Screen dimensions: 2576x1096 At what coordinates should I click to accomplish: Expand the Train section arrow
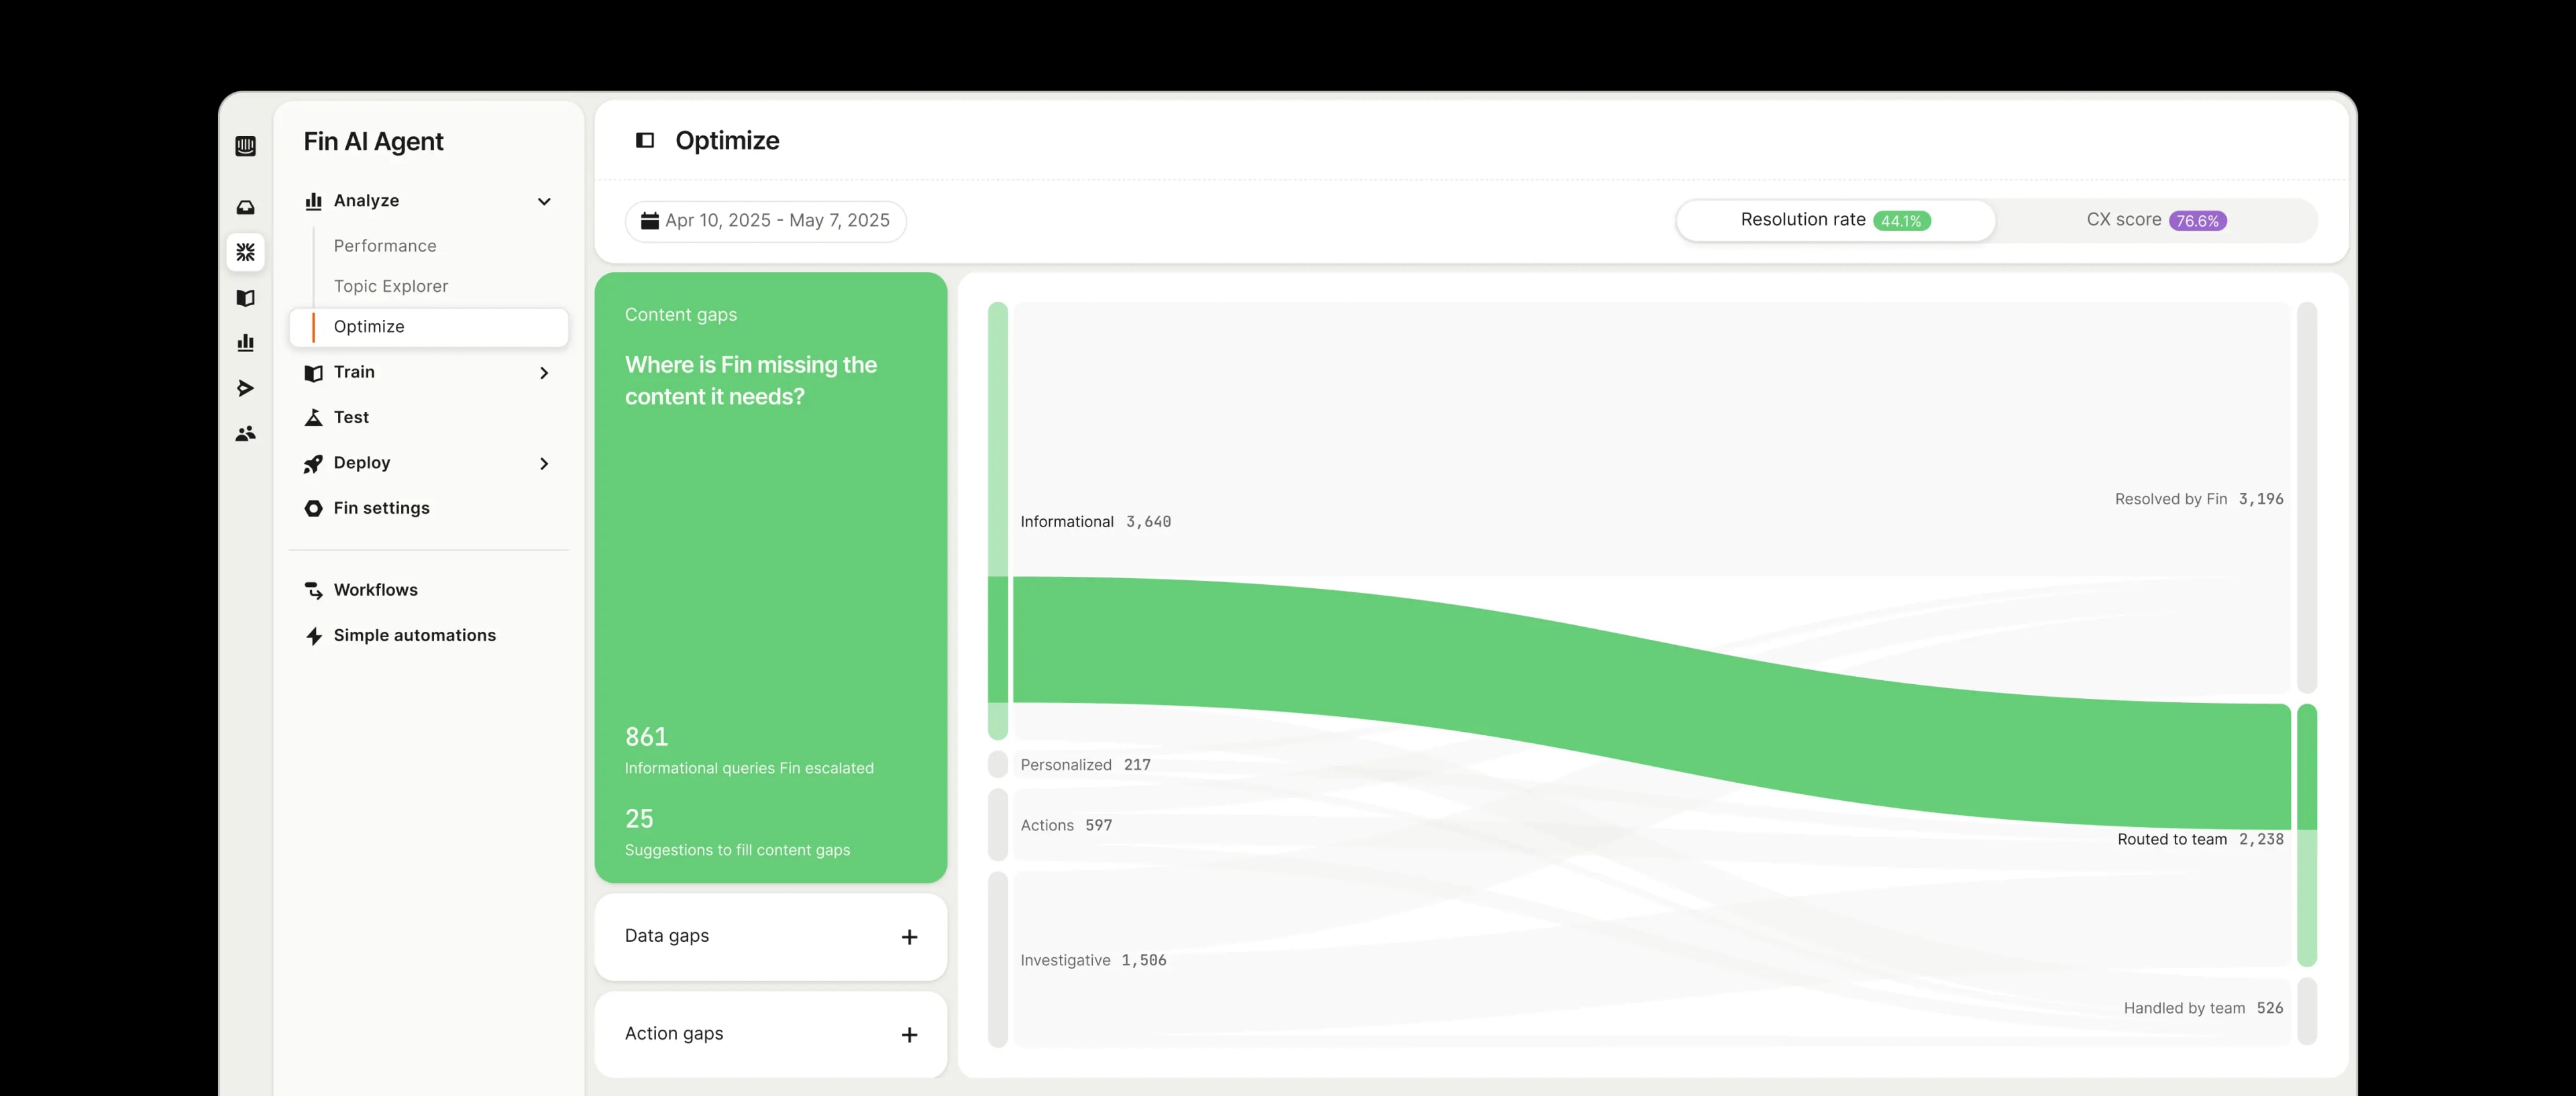pos(544,372)
